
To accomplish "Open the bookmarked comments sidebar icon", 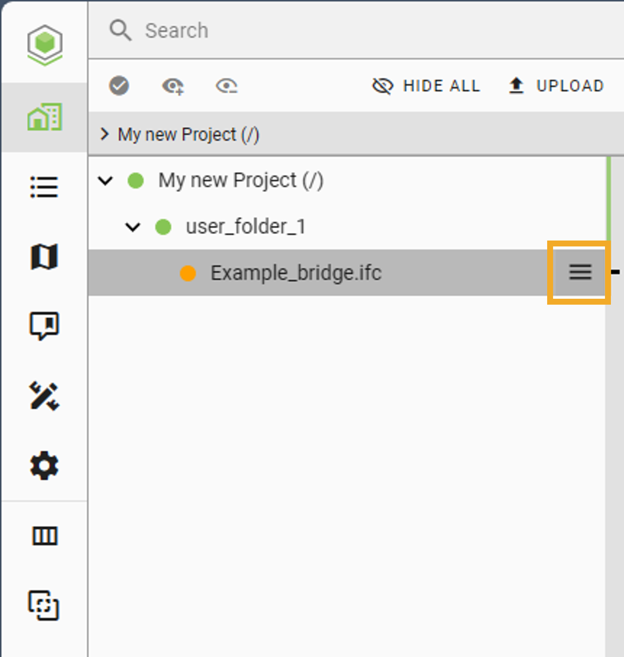I will coord(44,326).
